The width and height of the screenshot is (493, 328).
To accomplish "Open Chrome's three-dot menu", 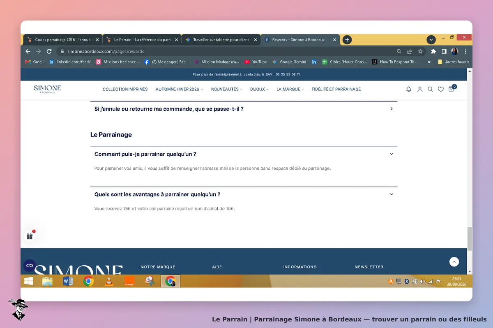I will (x=465, y=52).
